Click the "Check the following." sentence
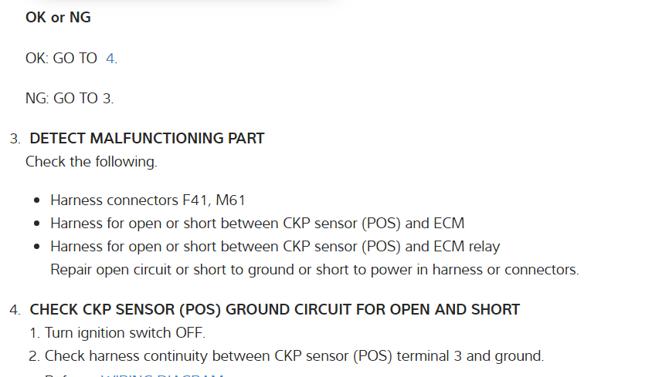Screen dimensions: 662x377 click(x=91, y=162)
